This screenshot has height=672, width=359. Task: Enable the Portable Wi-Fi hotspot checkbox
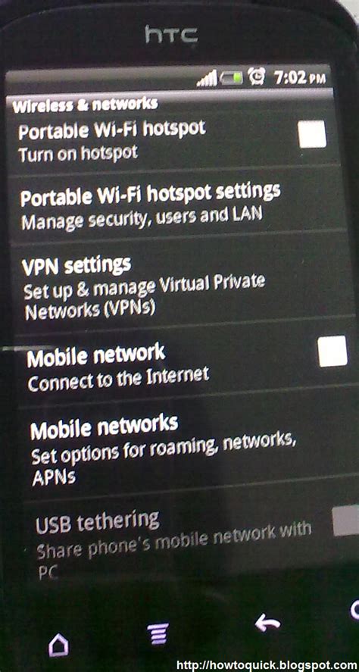click(x=312, y=134)
